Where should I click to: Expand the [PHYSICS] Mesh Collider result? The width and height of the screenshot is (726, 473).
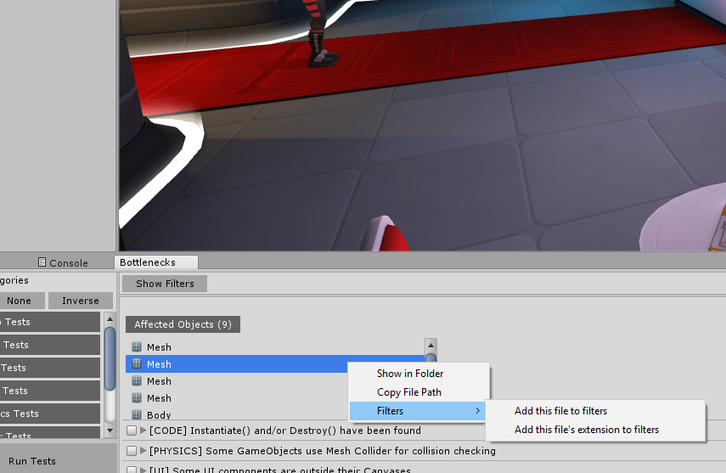tap(144, 451)
